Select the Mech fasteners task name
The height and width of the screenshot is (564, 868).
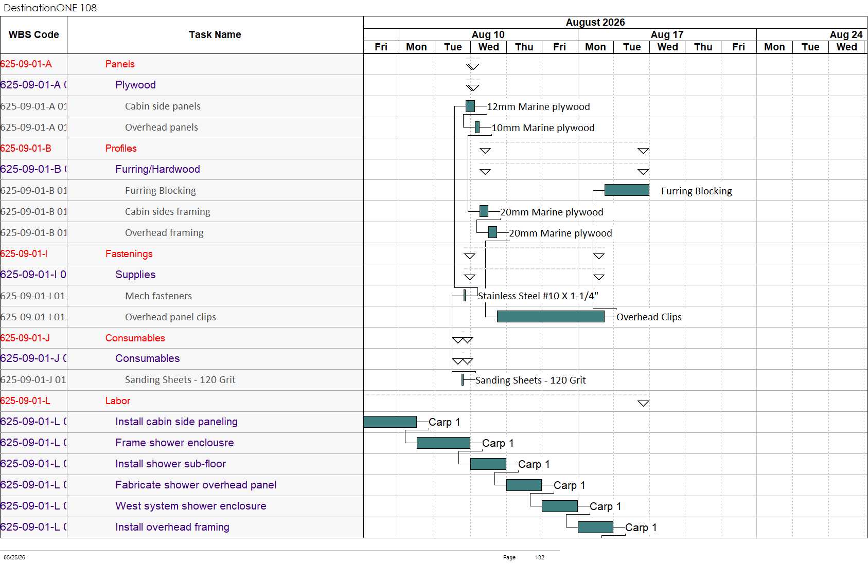tap(158, 296)
